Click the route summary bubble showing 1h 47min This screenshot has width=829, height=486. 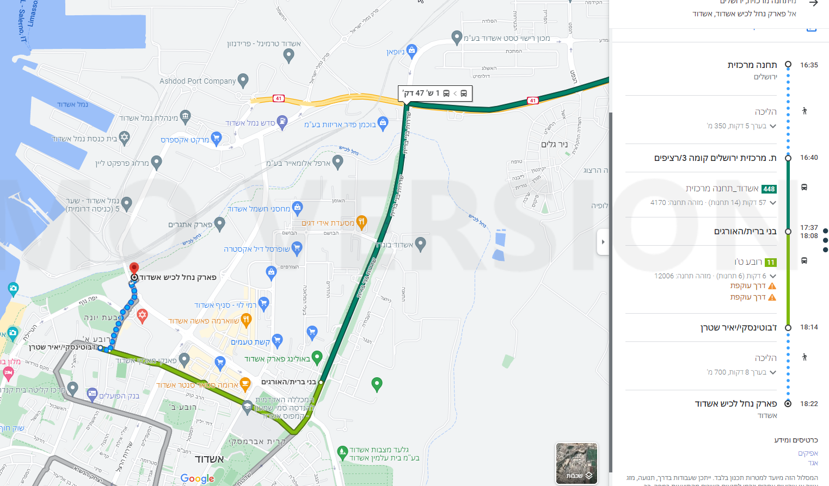click(x=435, y=93)
